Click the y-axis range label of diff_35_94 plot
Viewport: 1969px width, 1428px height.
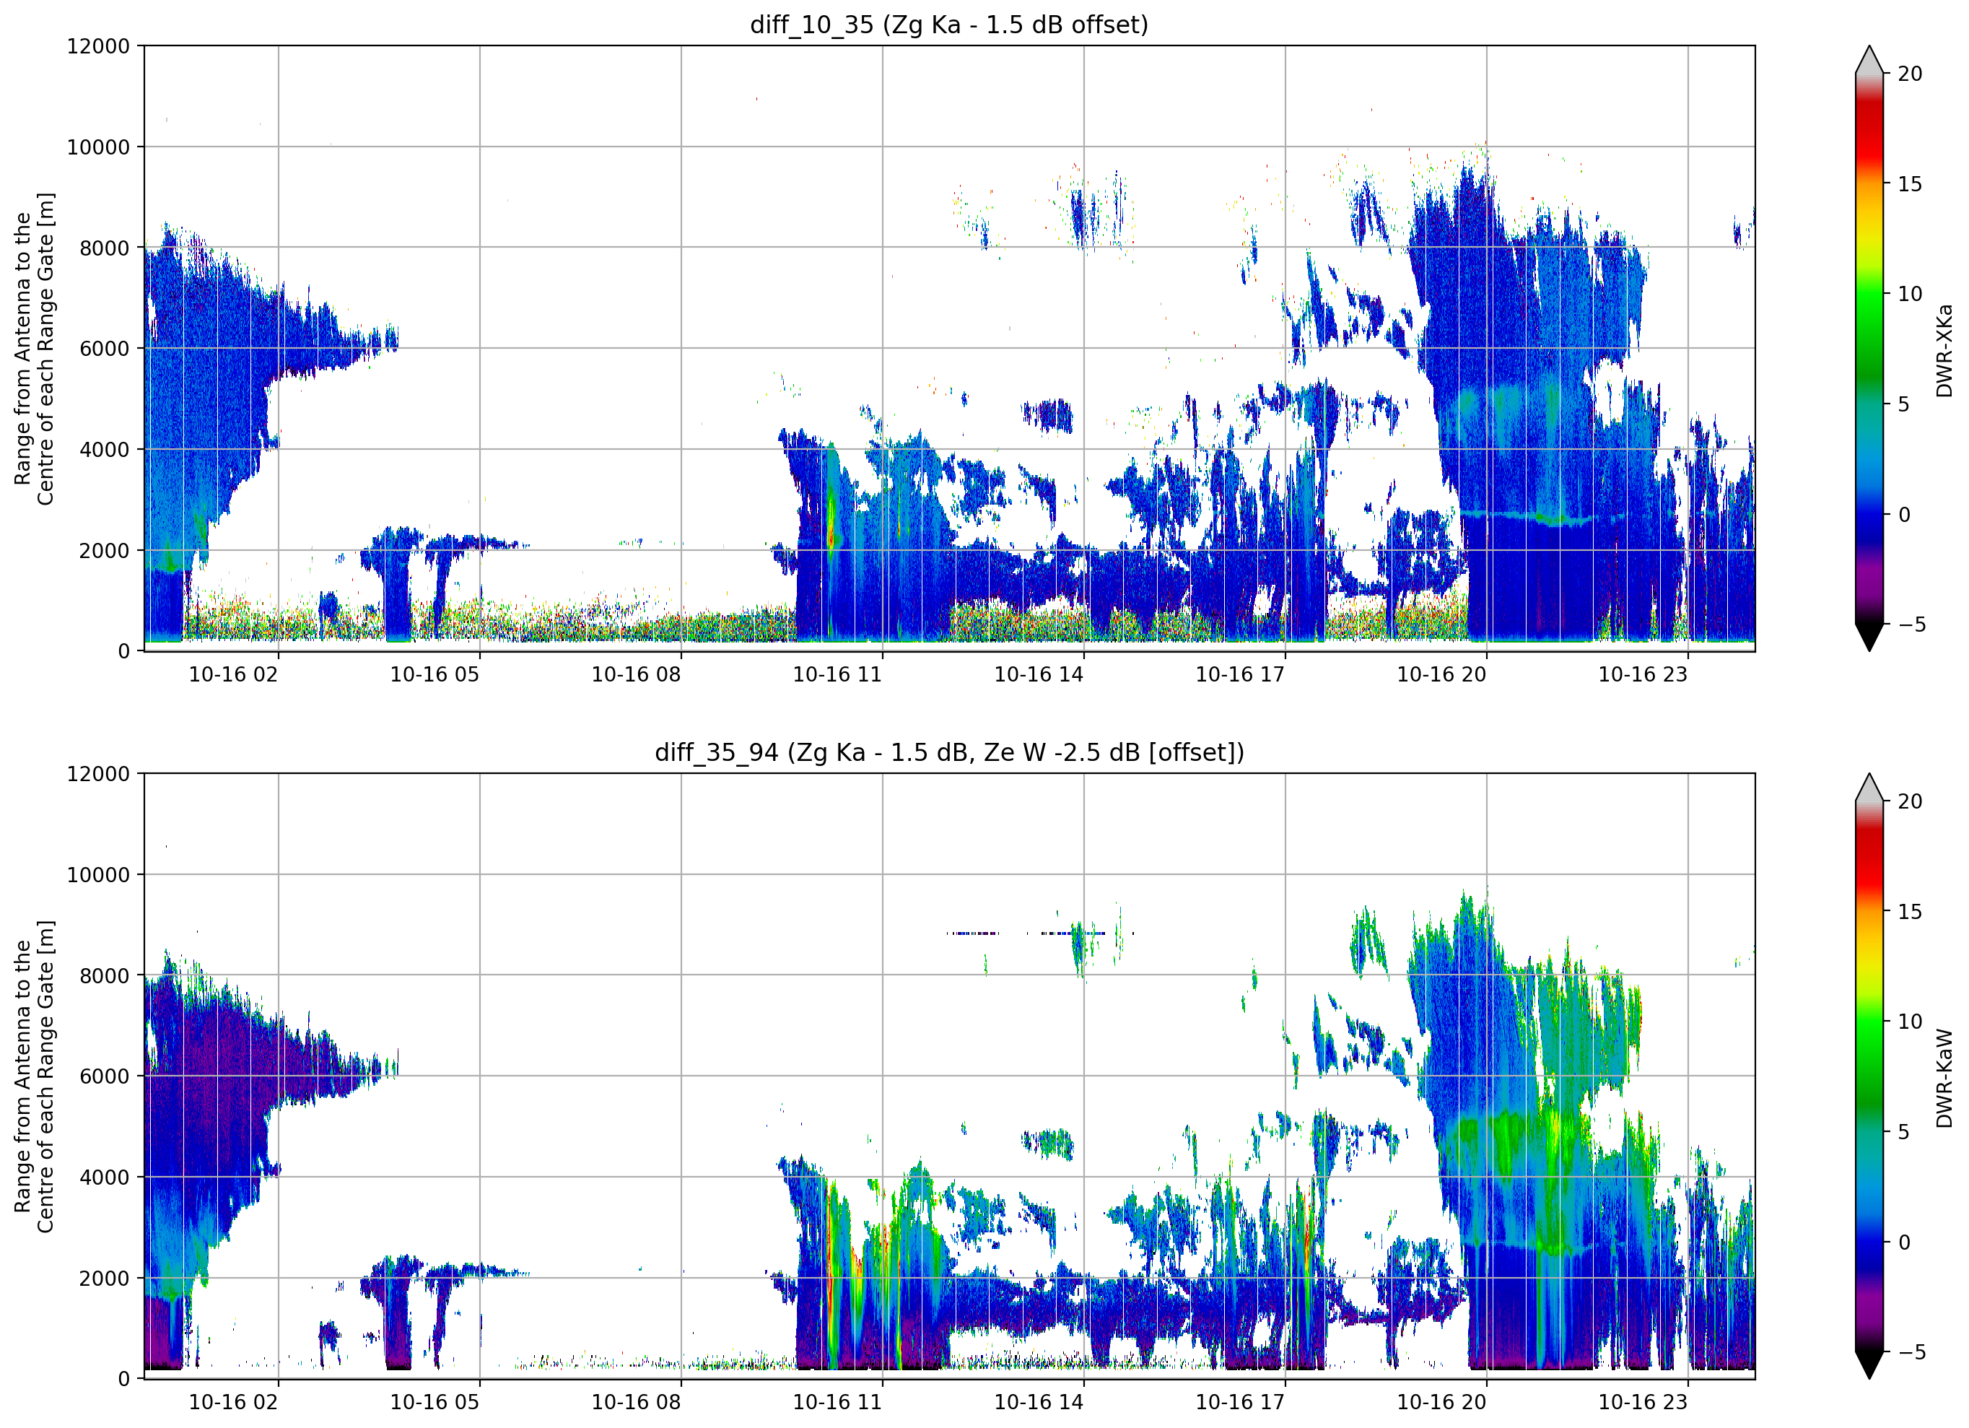click(34, 1076)
